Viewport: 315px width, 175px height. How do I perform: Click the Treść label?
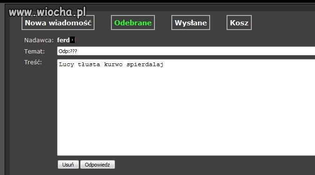coord(33,62)
